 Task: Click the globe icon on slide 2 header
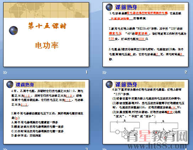(x=109, y=7)
